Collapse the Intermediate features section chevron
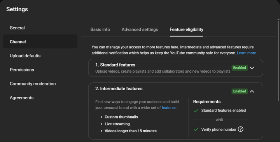The height and width of the screenshot is (142, 280). tap(252, 91)
